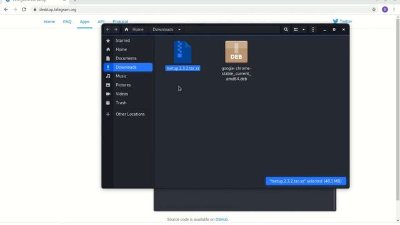This screenshot has width=400, height=225.
Task: Open the file manager three-dot menu
Action: 313,29
